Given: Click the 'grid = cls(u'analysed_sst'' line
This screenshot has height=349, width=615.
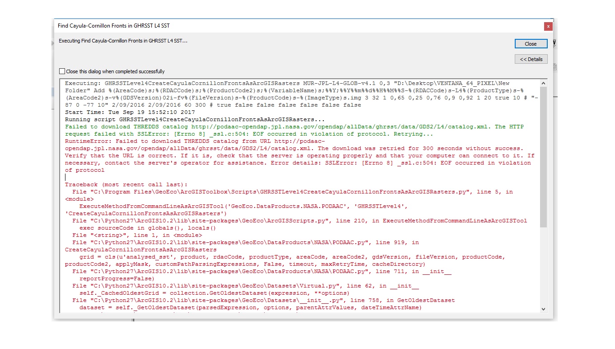Looking at the screenshot, I should (x=285, y=260).
